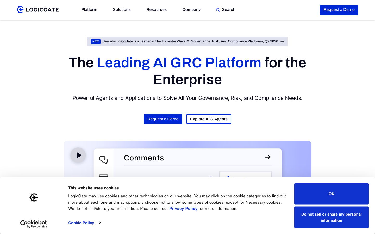Play the product video
This screenshot has height=234, width=375.
pos(78,155)
